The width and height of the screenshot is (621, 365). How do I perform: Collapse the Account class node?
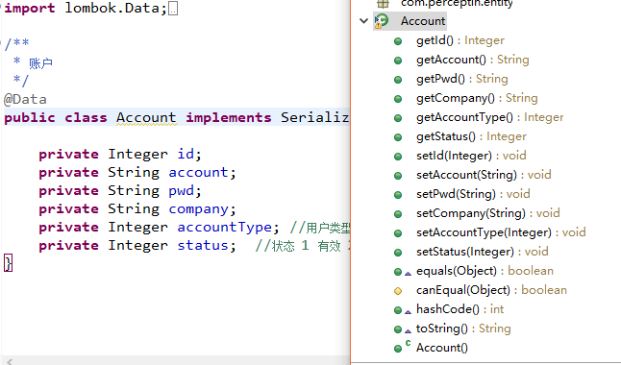click(x=363, y=20)
